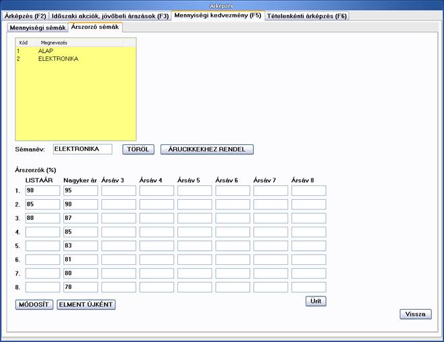Click the empty LISTAÁR field in row 7
The width and height of the screenshot is (444, 342).
(x=42, y=274)
